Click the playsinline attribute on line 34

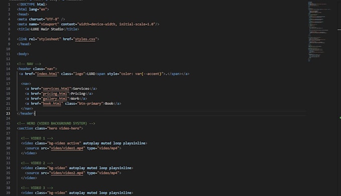tap(120, 168)
